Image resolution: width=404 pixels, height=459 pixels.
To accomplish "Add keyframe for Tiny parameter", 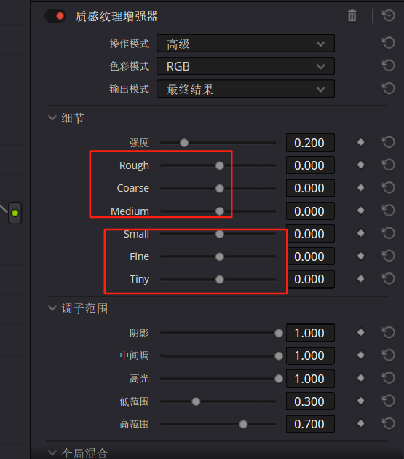I will point(361,278).
